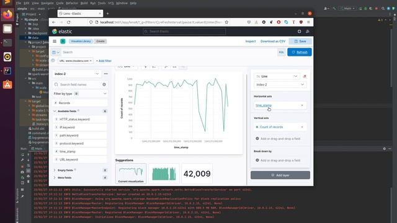The image size is (397, 223).
Task: Select the HTTP_status.keyword field
Action: point(80,120)
